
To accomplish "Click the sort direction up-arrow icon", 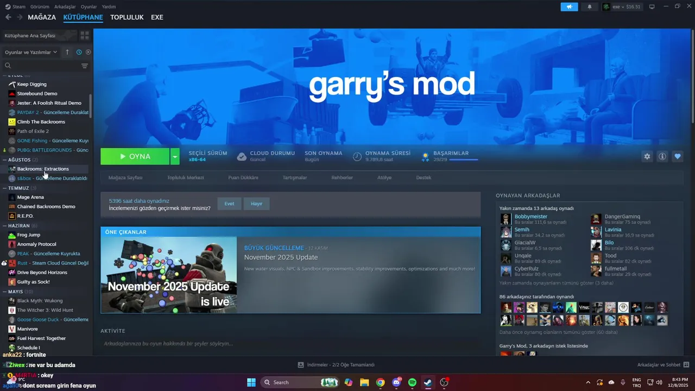I will point(67,52).
